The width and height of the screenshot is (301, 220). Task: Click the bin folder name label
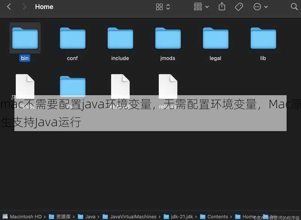(25, 58)
